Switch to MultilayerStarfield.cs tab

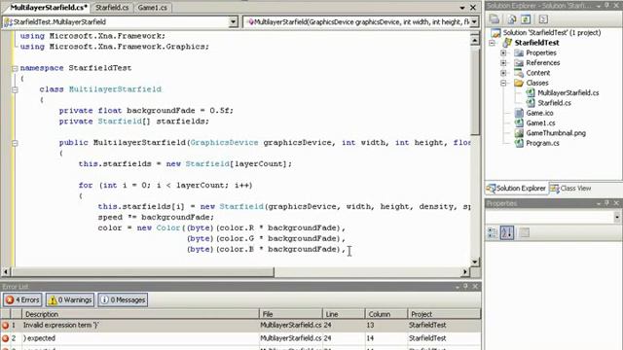[x=49, y=7]
